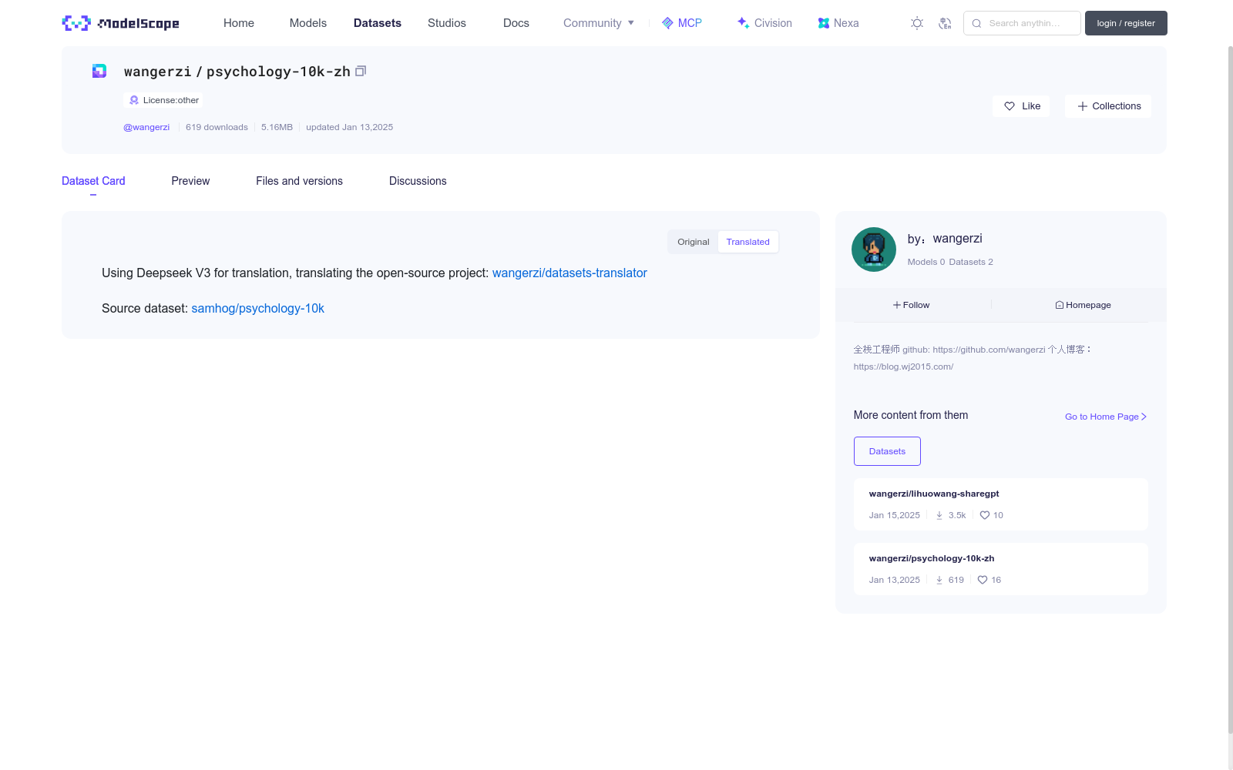Click download icon on lihuowang-sharegpt card

click(x=939, y=515)
